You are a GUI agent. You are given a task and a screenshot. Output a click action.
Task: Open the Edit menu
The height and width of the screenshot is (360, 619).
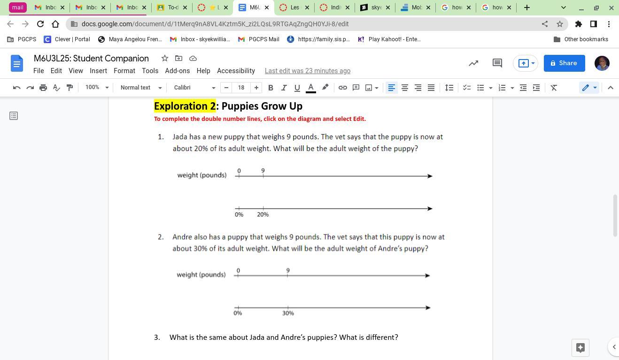(56, 71)
